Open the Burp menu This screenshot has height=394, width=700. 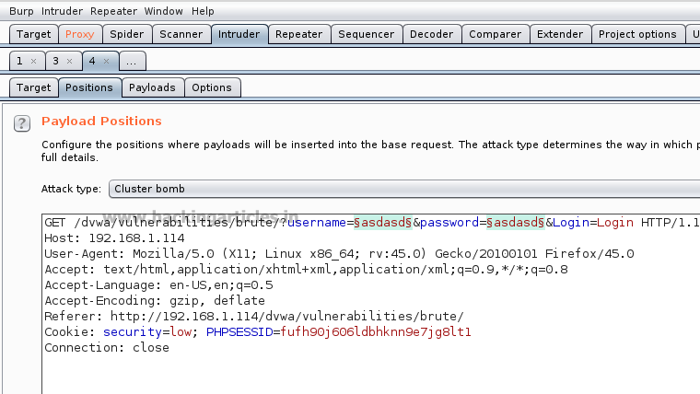21,11
